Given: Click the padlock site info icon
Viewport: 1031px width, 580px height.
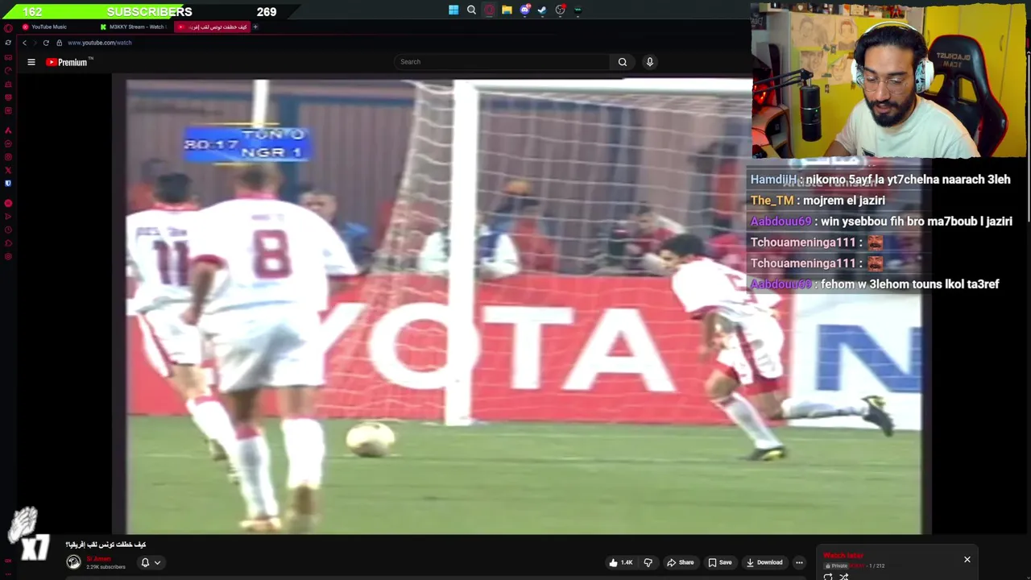Looking at the screenshot, I should click(59, 43).
